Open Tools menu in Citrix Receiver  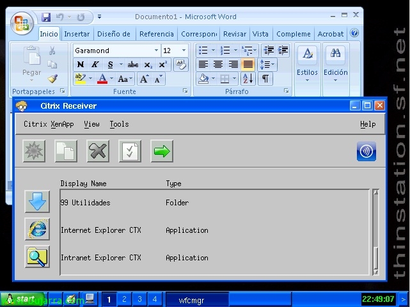click(119, 124)
